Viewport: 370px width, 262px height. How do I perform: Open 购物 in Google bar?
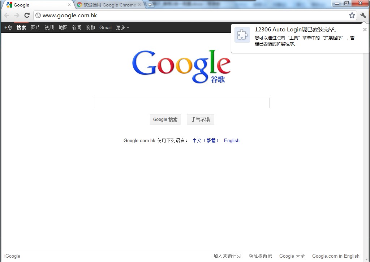pos(90,27)
